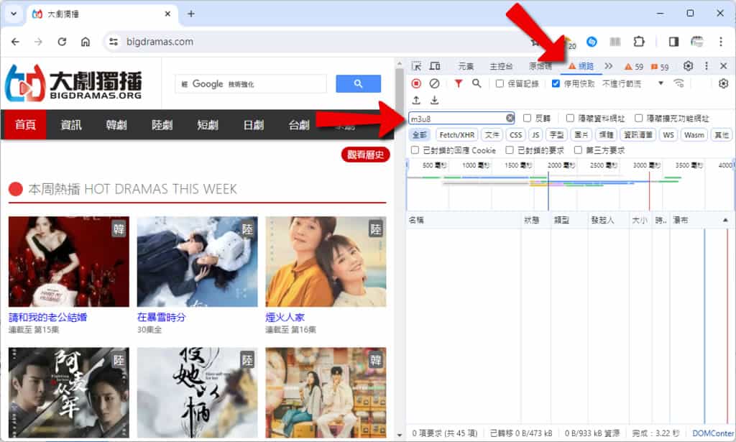Sort by waterfall column arrow

click(725, 220)
